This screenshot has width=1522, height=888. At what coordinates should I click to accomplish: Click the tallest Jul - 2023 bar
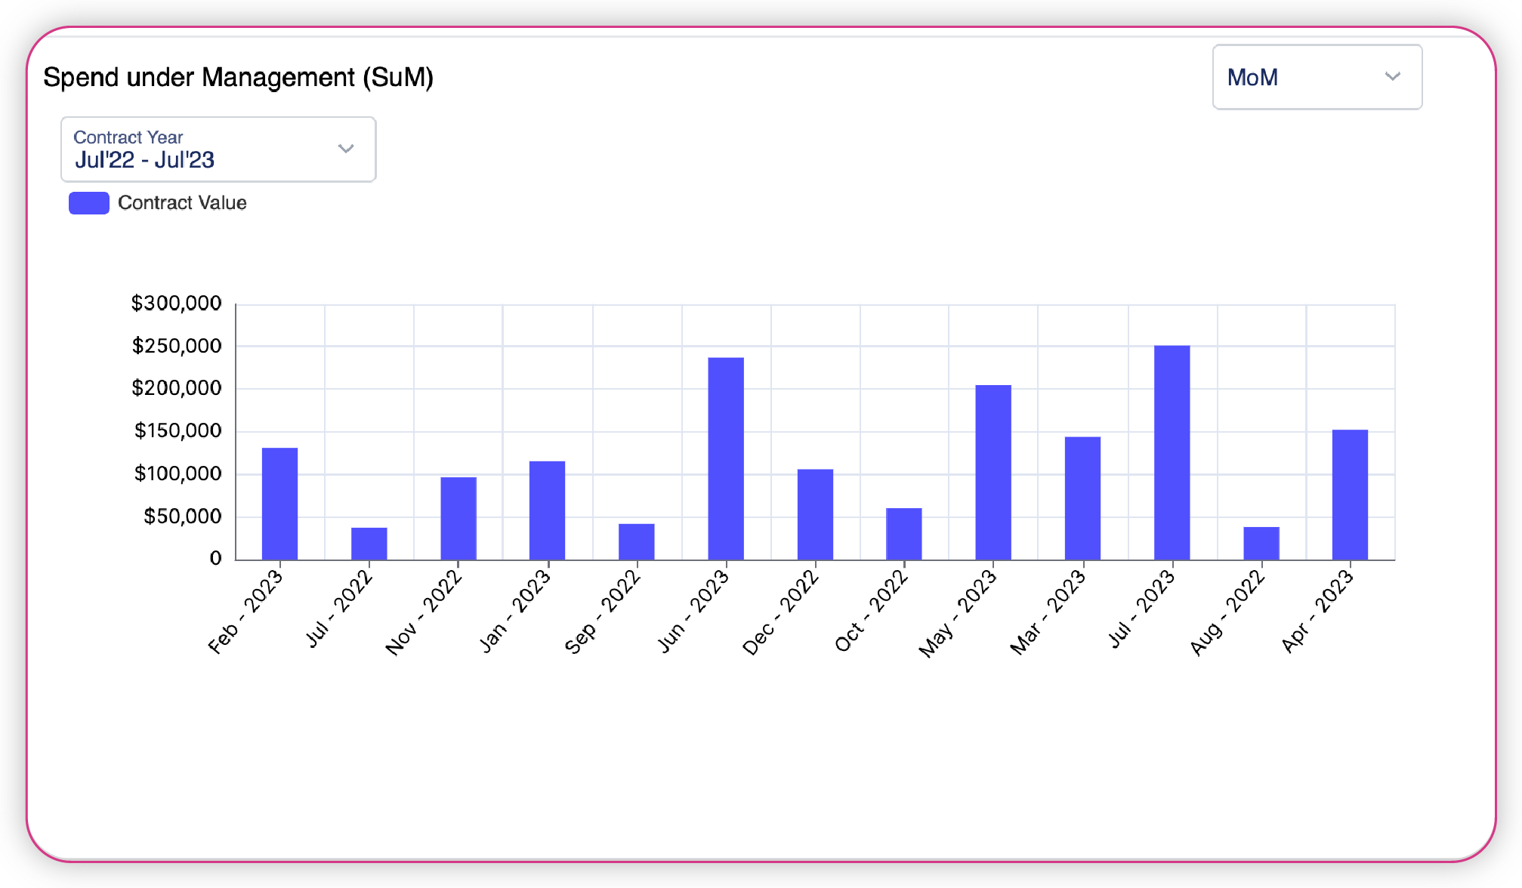[x=1172, y=452]
